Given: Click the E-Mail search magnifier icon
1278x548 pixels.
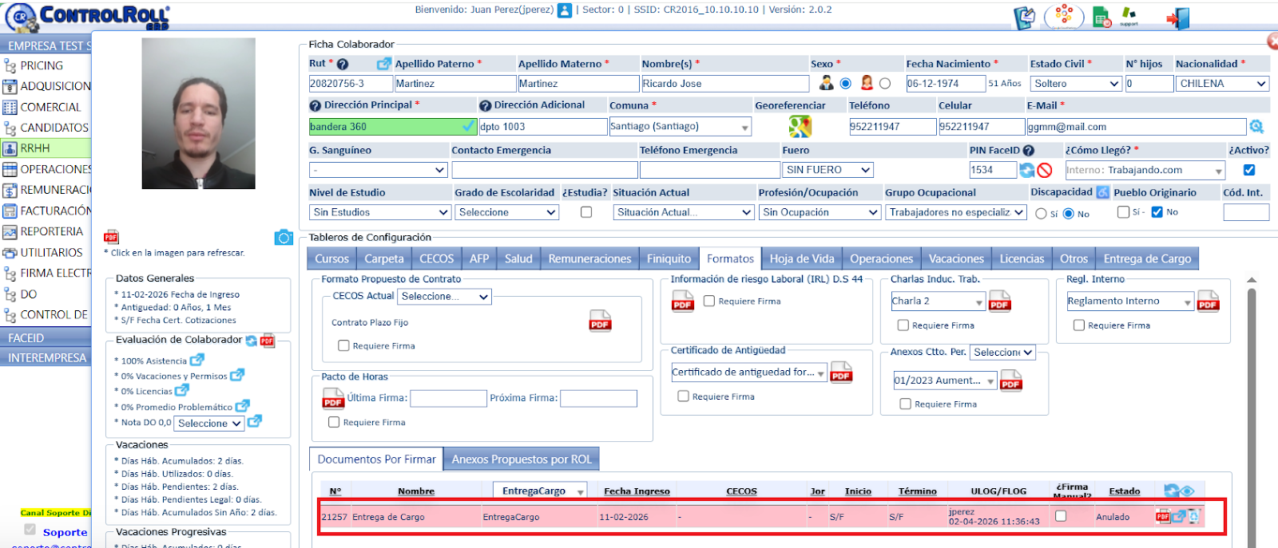Looking at the screenshot, I should tap(1256, 127).
